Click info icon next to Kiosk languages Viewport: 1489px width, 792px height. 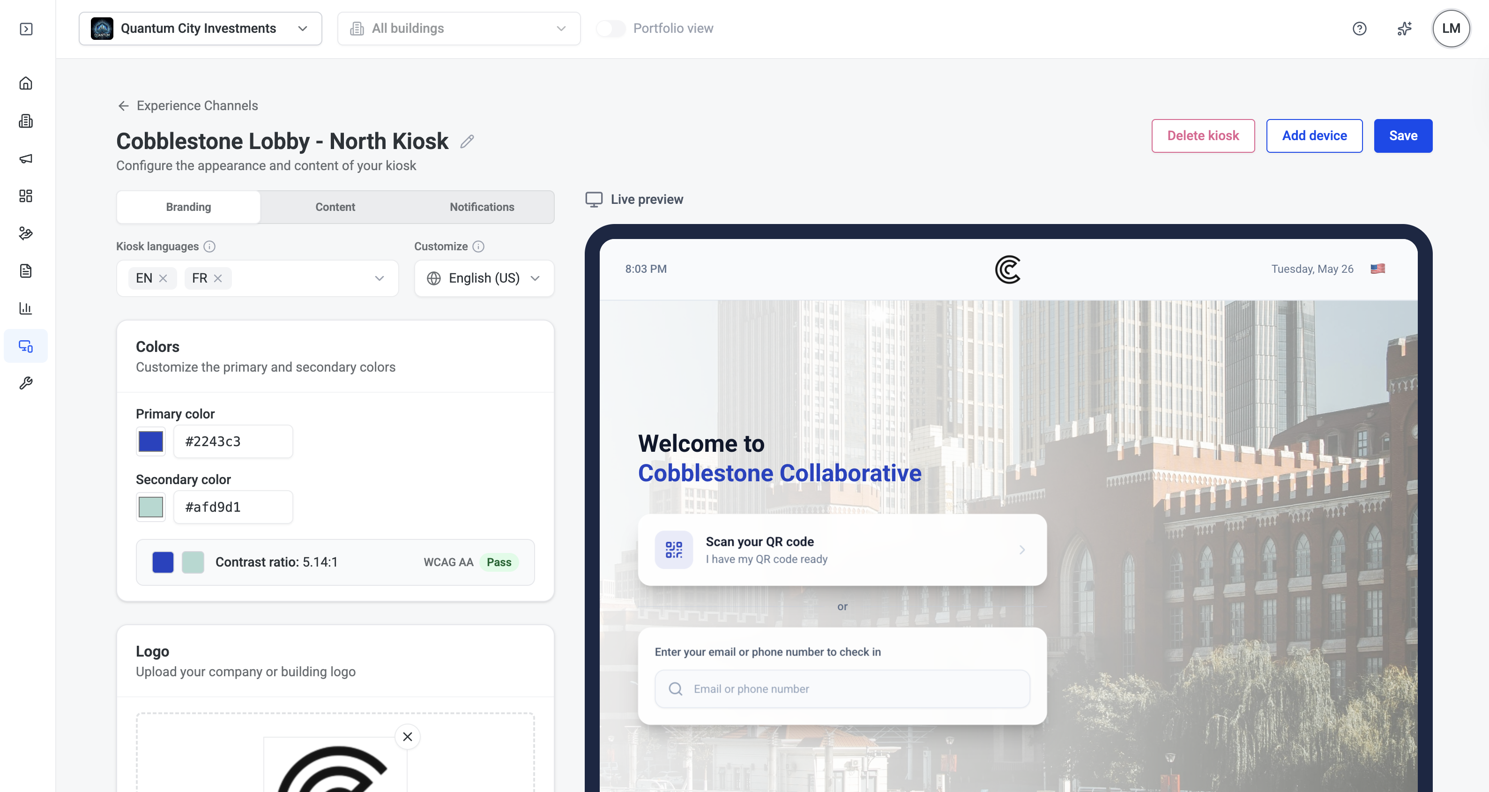coord(210,247)
